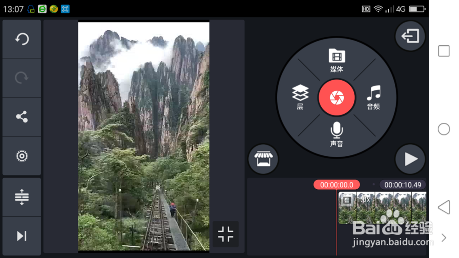Screen dimensions: 459x258
Task: Add audio with 音频 button
Action: point(374,97)
